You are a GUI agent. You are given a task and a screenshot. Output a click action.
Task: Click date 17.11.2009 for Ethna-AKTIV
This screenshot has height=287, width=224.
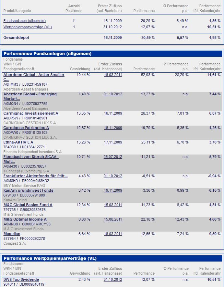tap(113, 142)
